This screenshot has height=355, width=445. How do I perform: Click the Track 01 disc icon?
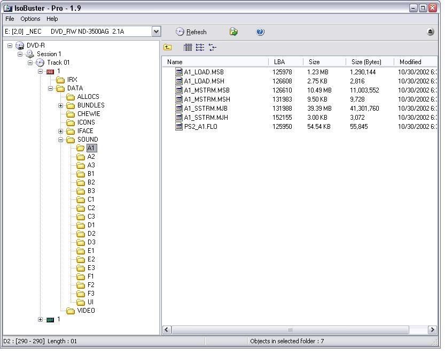point(40,63)
